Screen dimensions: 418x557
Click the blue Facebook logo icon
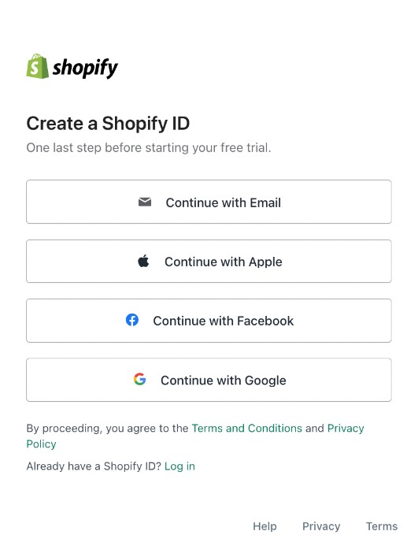(x=132, y=320)
